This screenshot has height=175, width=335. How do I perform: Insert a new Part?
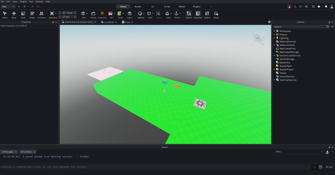(83, 13)
